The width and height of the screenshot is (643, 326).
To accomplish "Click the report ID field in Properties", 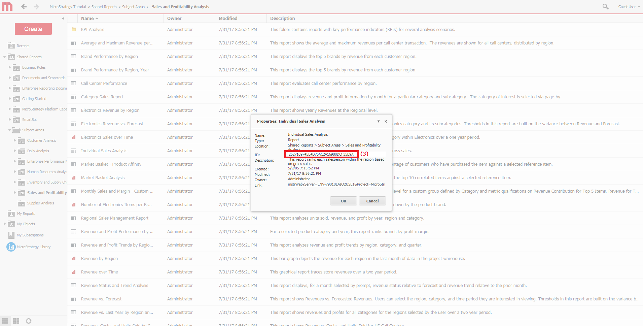I will [x=321, y=154].
